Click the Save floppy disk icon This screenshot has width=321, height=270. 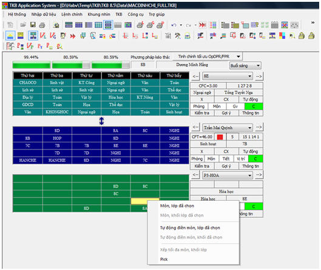coord(33,25)
